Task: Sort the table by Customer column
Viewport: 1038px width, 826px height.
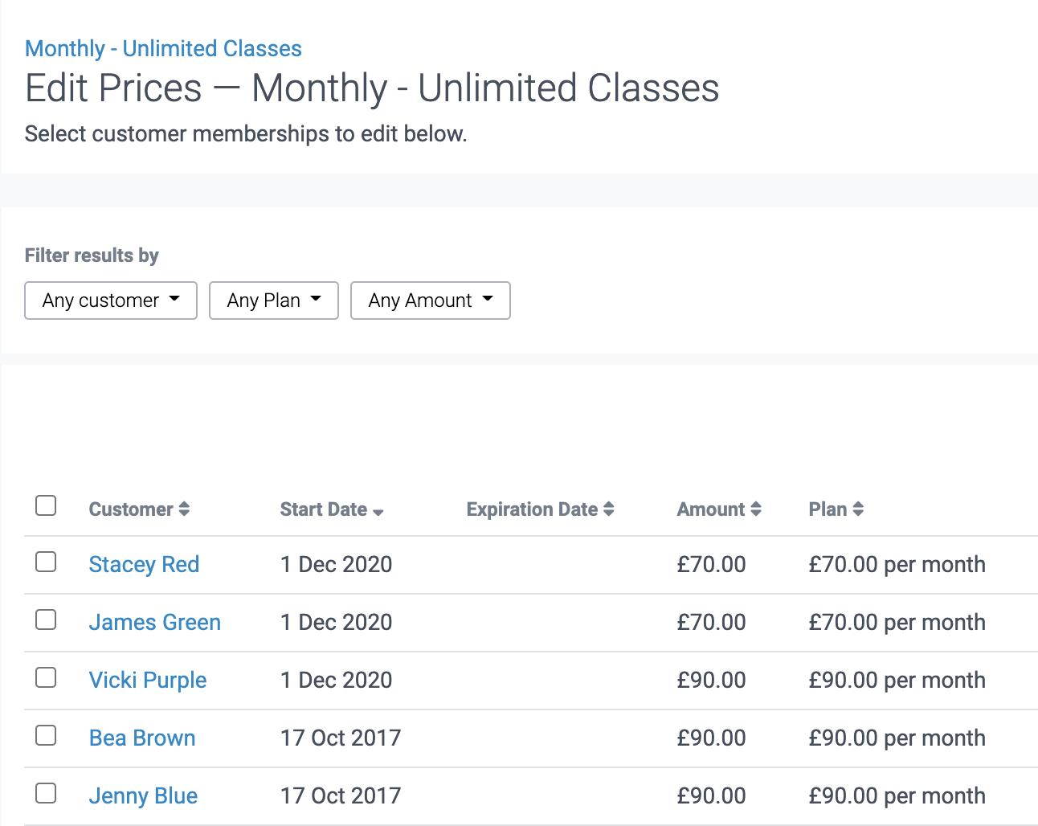Action: [186, 509]
